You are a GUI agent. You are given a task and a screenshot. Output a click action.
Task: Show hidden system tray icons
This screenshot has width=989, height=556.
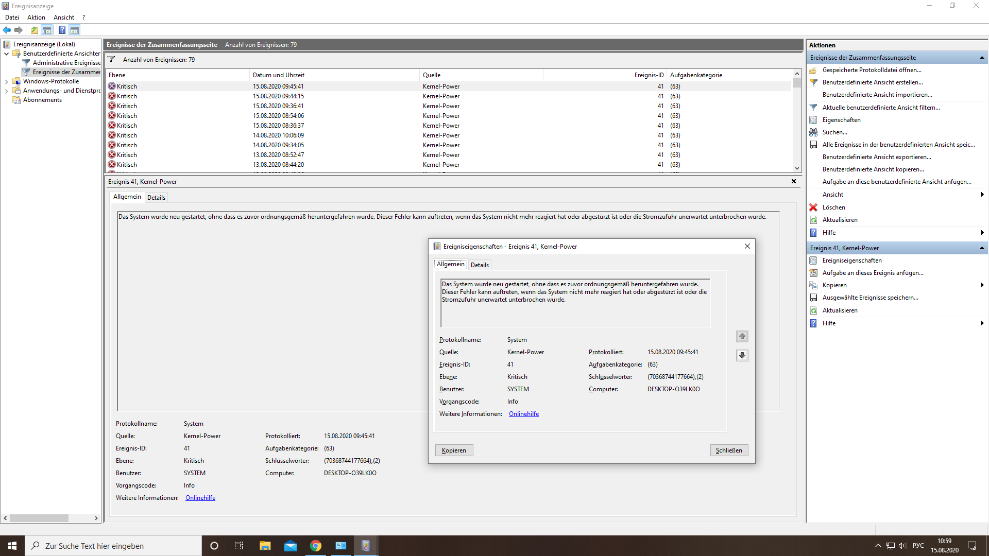(x=878, y=546)
